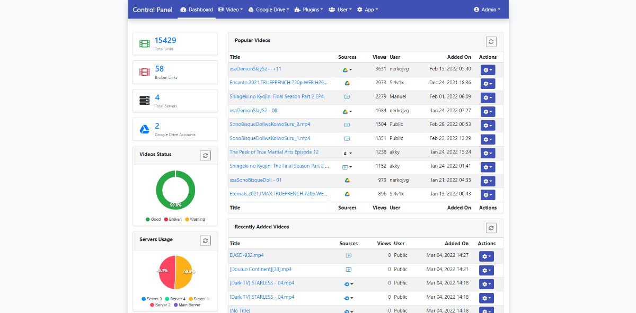The image size is (636, 313).
Task: Click the Google Drive icon beside Encanto video
Action: 347,83
